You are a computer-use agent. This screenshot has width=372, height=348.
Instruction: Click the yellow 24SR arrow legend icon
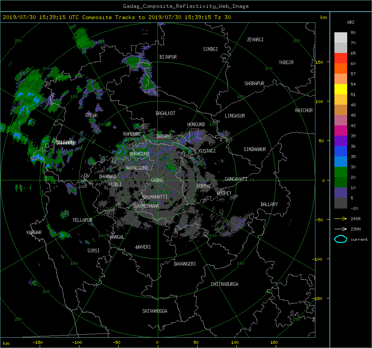pos(341,218)
